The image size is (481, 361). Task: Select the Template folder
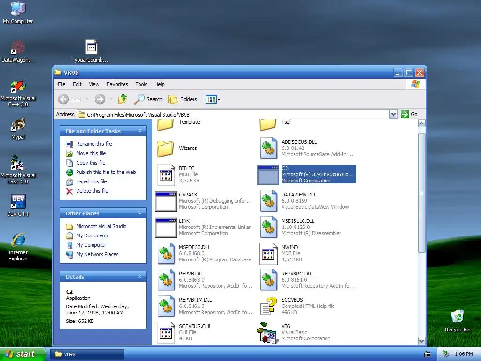pyautogui.click(x=178, y=125)
